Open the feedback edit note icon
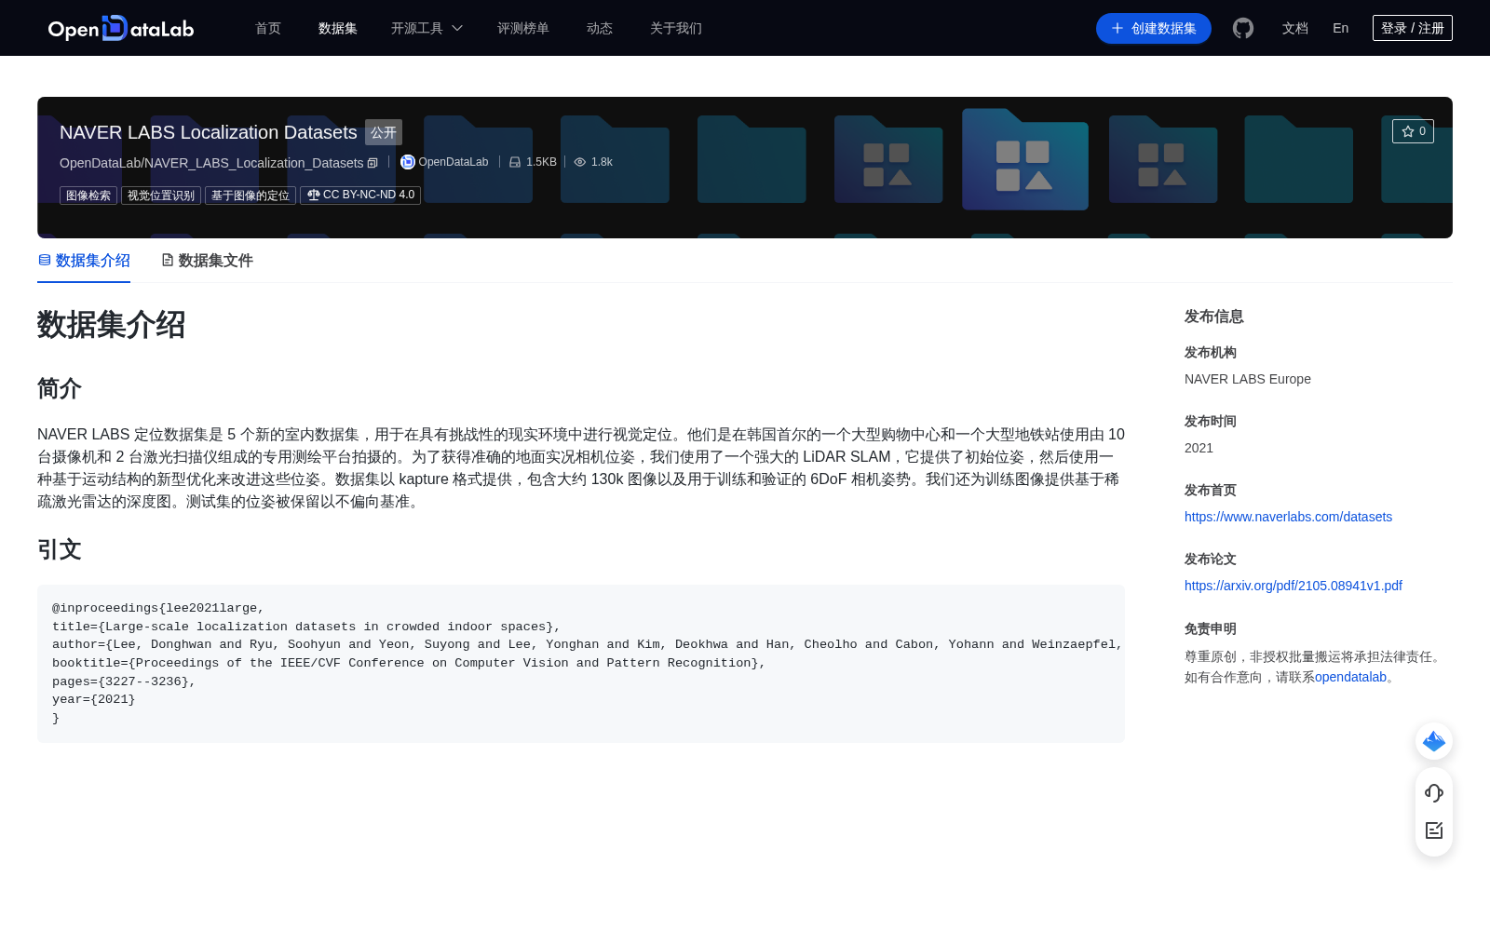Screen dimensions: 1490x931 (x=1434, y=830)
